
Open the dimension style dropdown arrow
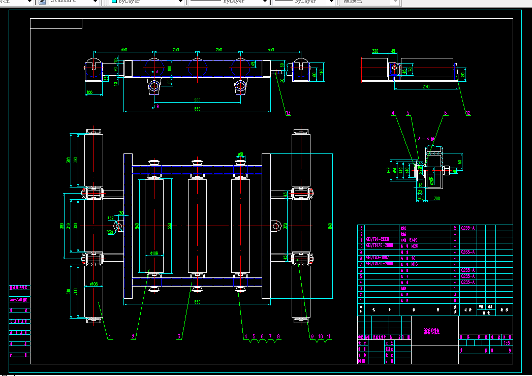pos(29,2)
